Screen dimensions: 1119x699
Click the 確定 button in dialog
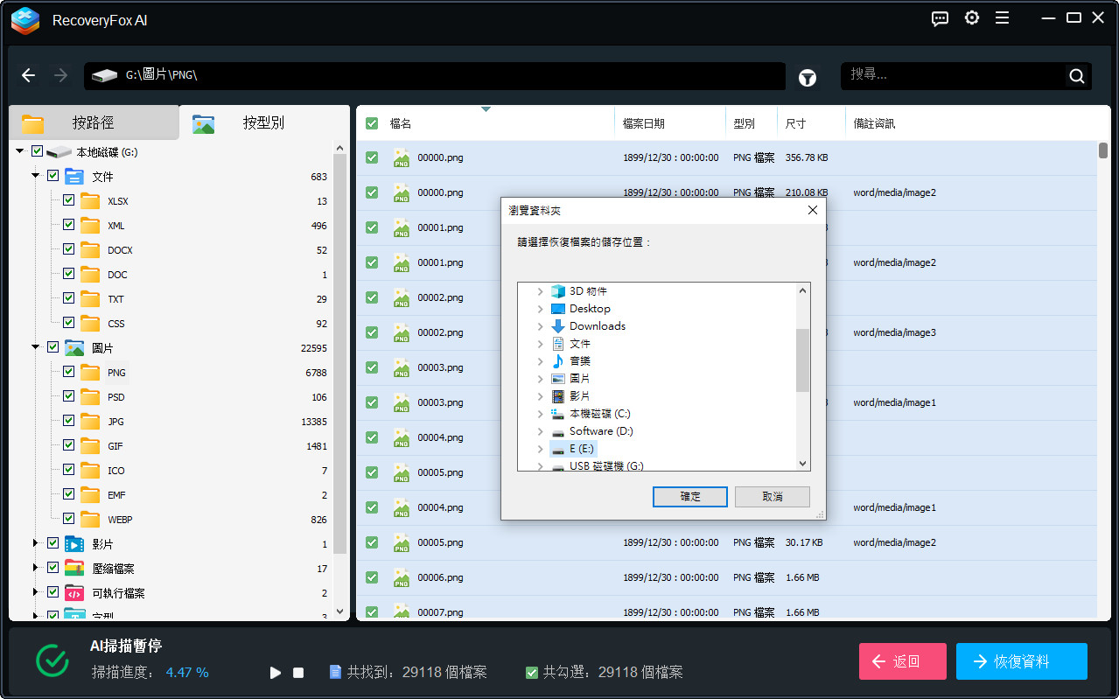pyautogui.click(x=690, y=496)
